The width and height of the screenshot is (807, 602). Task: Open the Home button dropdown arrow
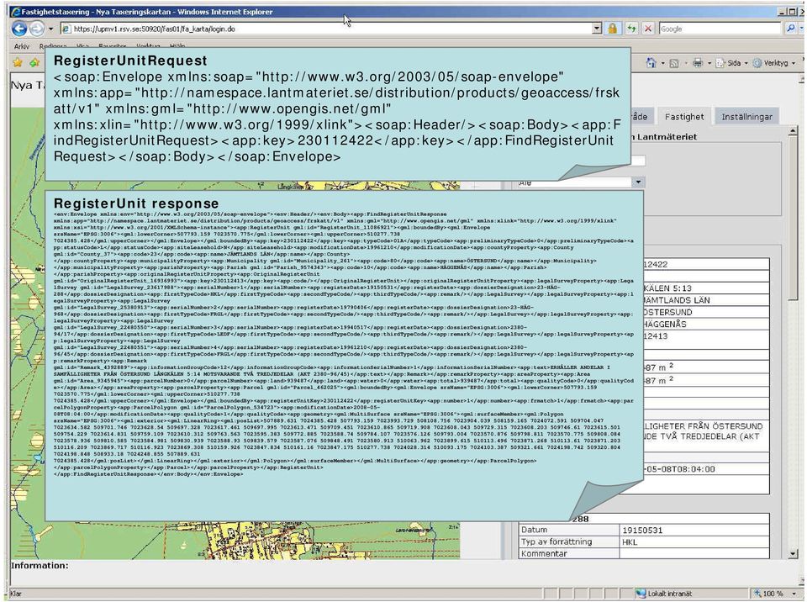[662, 63]
